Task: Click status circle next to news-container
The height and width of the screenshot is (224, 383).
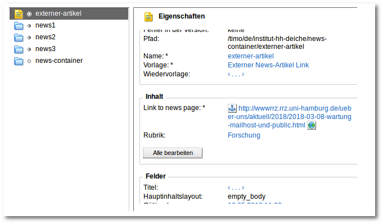Action: click(x=29, y=61)
